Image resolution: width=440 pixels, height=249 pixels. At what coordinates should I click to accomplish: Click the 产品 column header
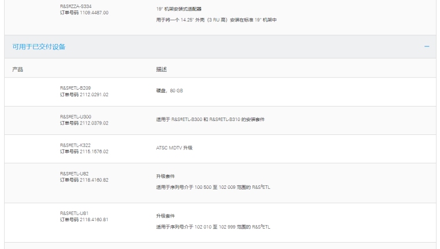coord(18,69)
